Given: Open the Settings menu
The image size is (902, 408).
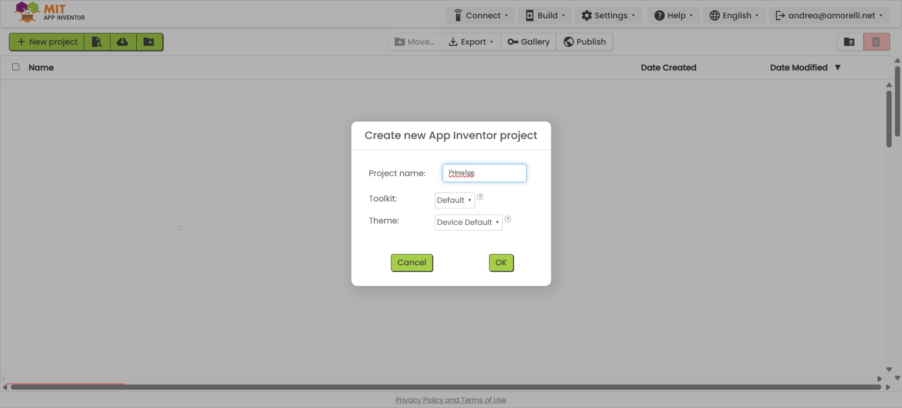Looking at the screenshot, I should pos(608,15).
